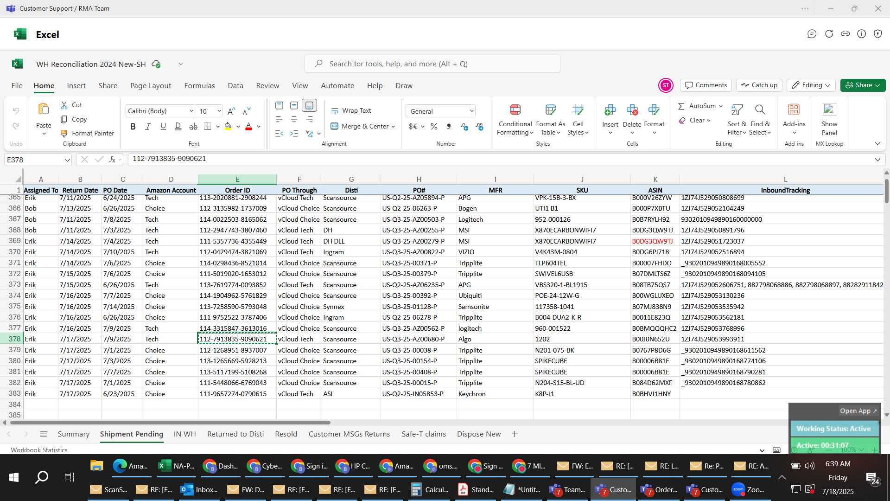Apply strikethrough formatting
Screen dimensions: 890x501
click(x=193, y=127)
